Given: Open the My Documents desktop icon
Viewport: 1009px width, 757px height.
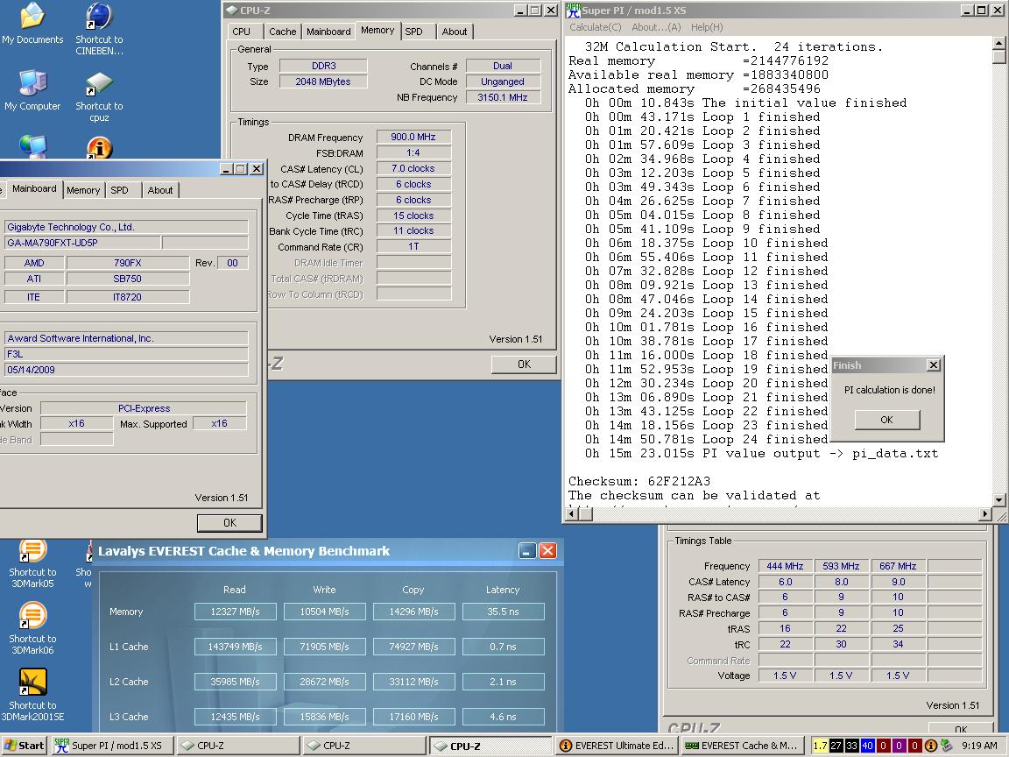Looking at the screenshot, I should point(32,25).
